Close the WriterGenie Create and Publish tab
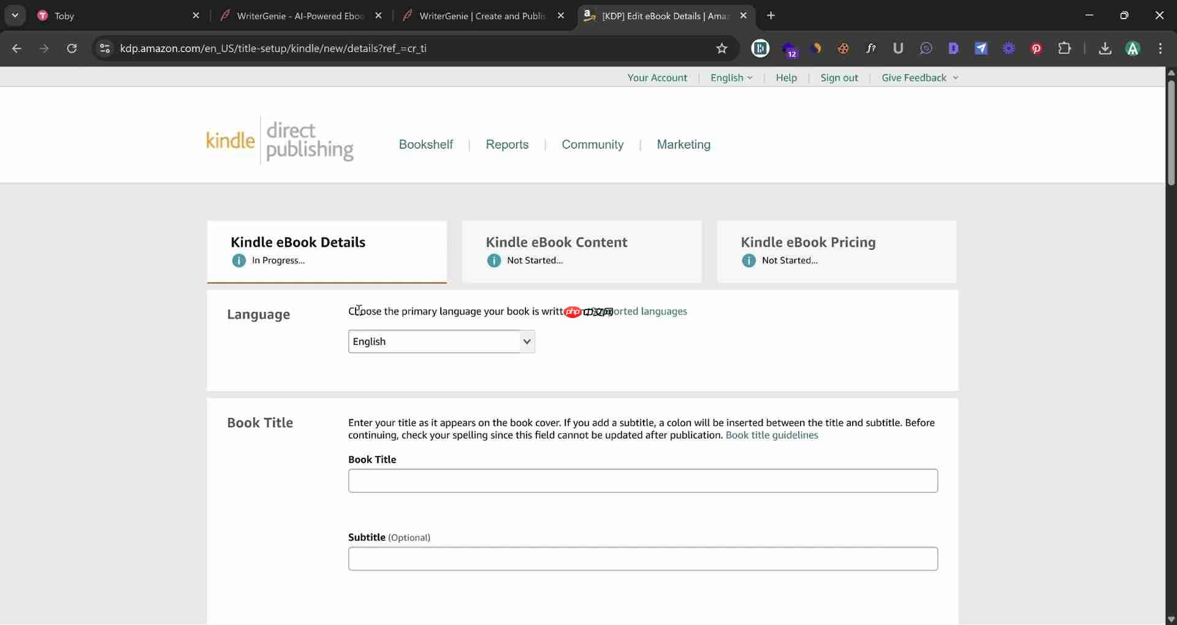The image size is (1177, 625). (x=560, y=16)
